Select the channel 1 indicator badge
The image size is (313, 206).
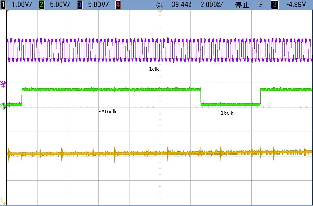[x=3, y=5]
